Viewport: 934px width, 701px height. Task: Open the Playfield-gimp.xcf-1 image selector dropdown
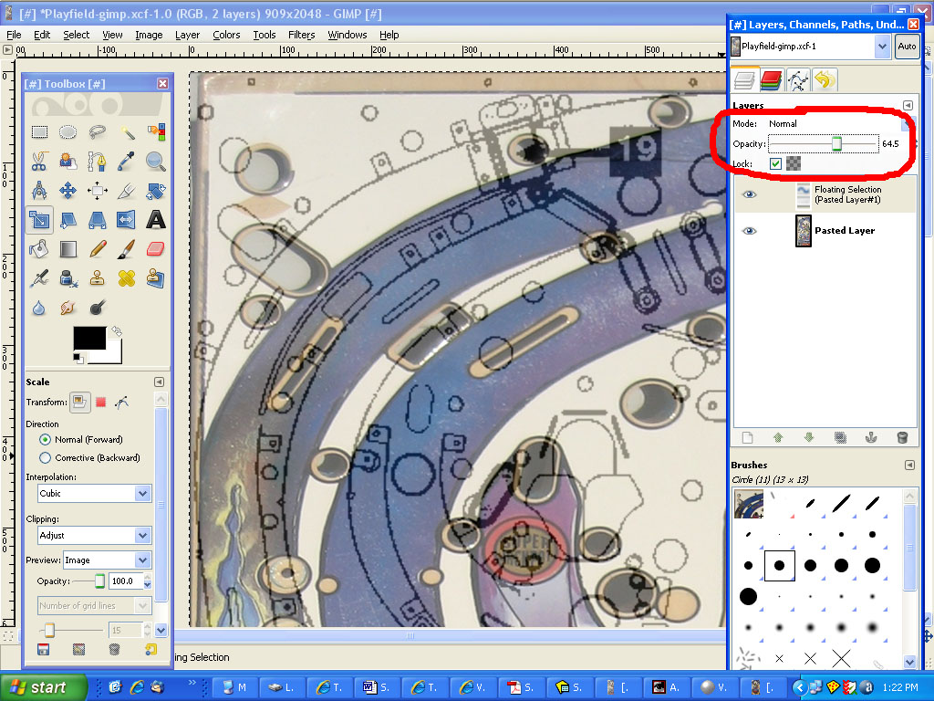881,45
